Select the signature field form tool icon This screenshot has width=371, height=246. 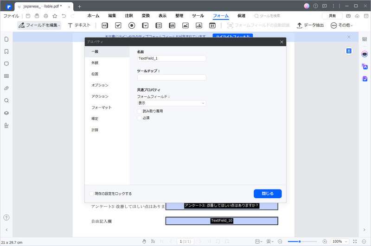(199, 25)
